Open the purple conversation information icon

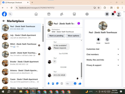pos(79,23)
